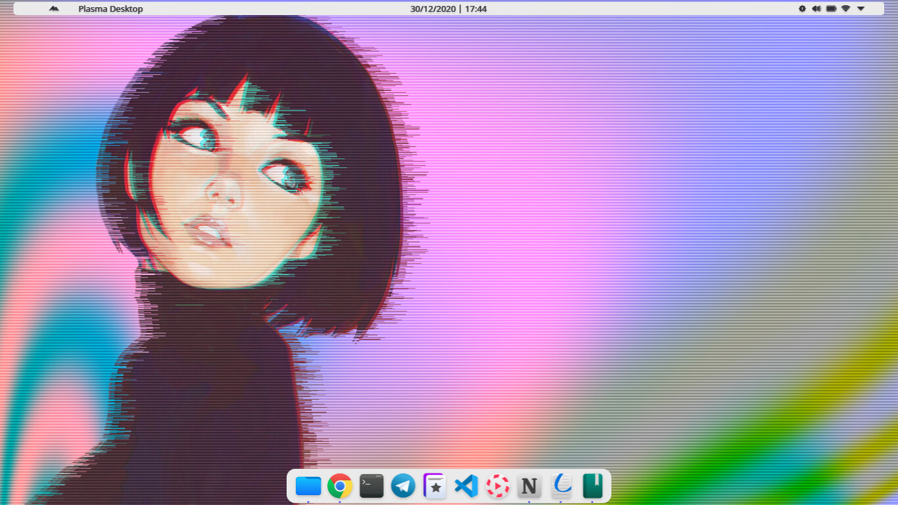Open the audio volume tray control
This screenshot has height=505, width=898.
point(816,9)
